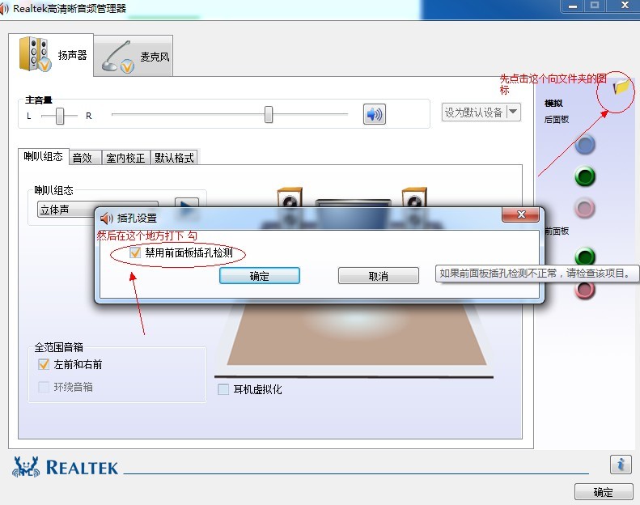Click the information icon near Realtek logo
Screen dimensions: 640x505
tap(621, 465)
